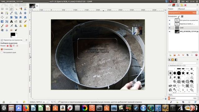Select the Free Select lasso tool

12,9
